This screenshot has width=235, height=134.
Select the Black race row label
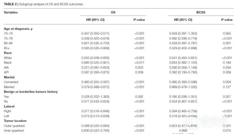tap(8, 63)
